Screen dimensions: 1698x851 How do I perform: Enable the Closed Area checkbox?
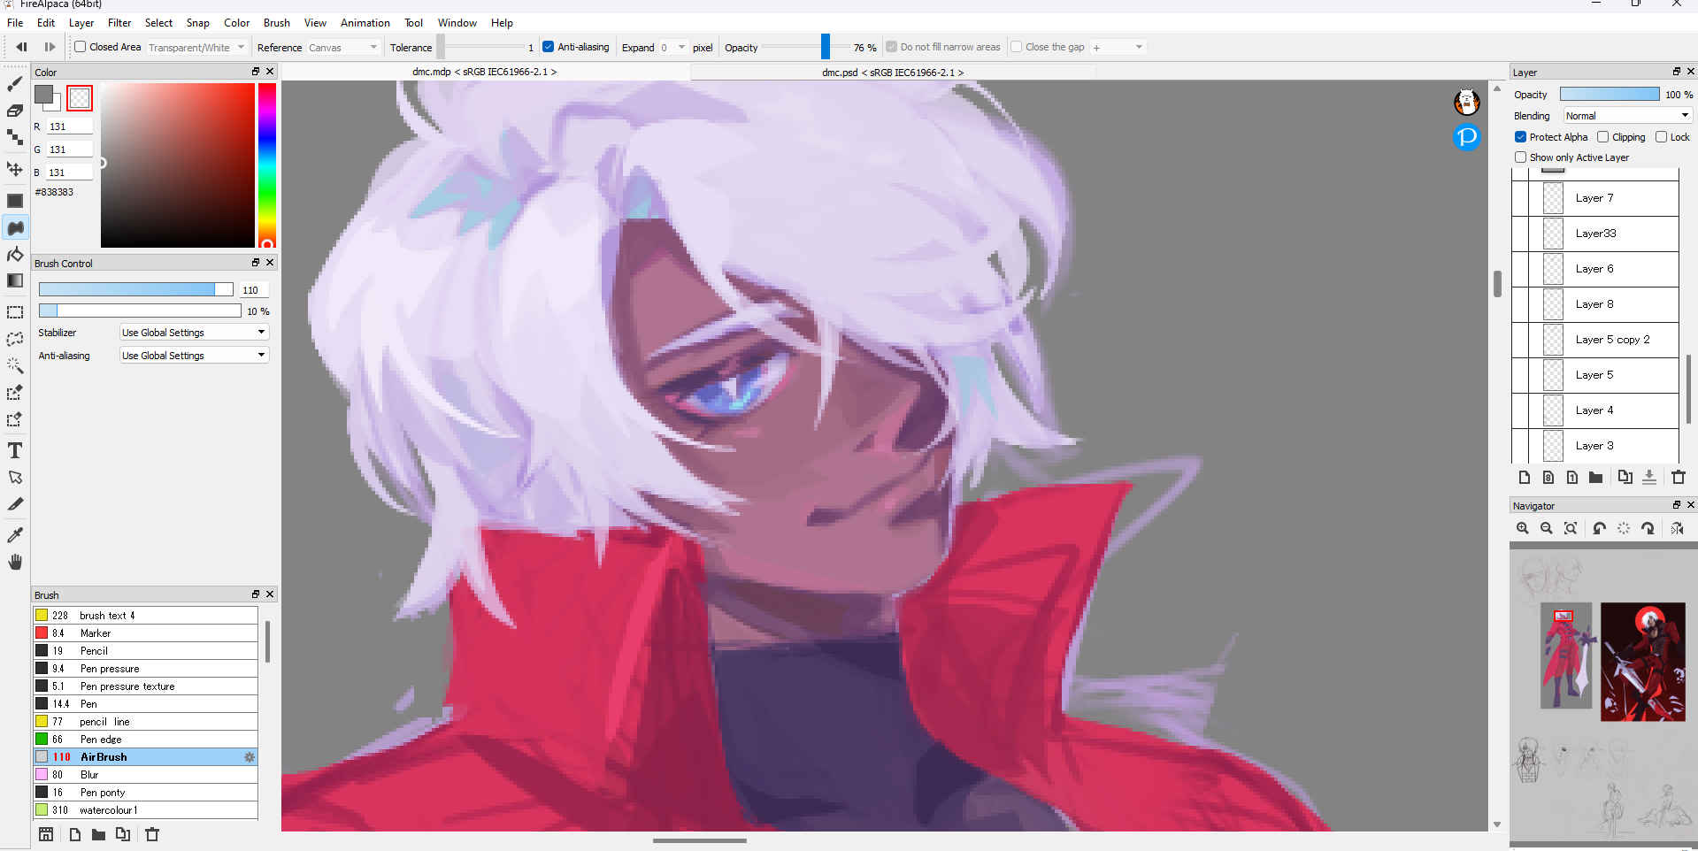[81, 47]
